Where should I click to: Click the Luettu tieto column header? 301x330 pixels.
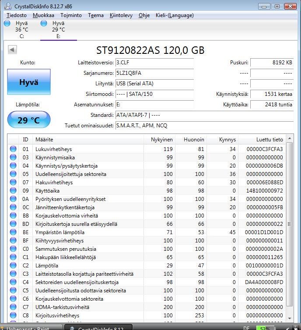pyautogui.click(x=262, y=140)
